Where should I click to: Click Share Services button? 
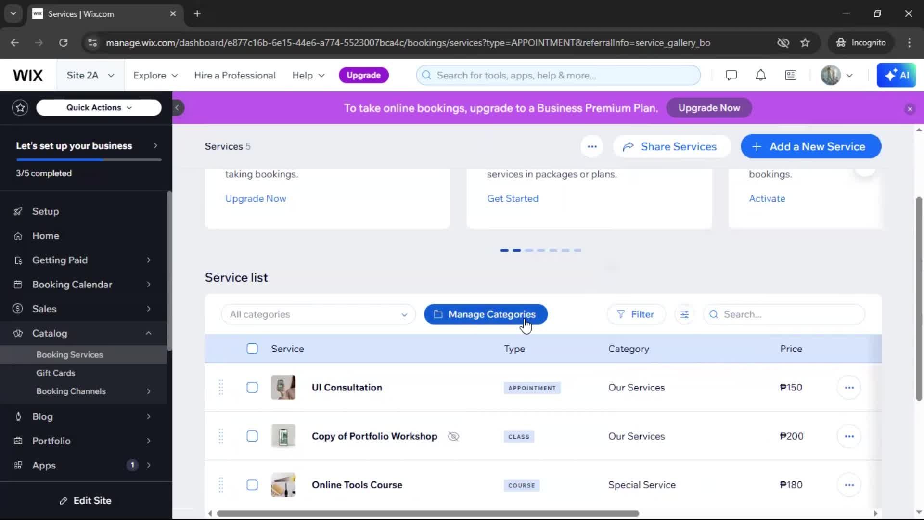672,146
